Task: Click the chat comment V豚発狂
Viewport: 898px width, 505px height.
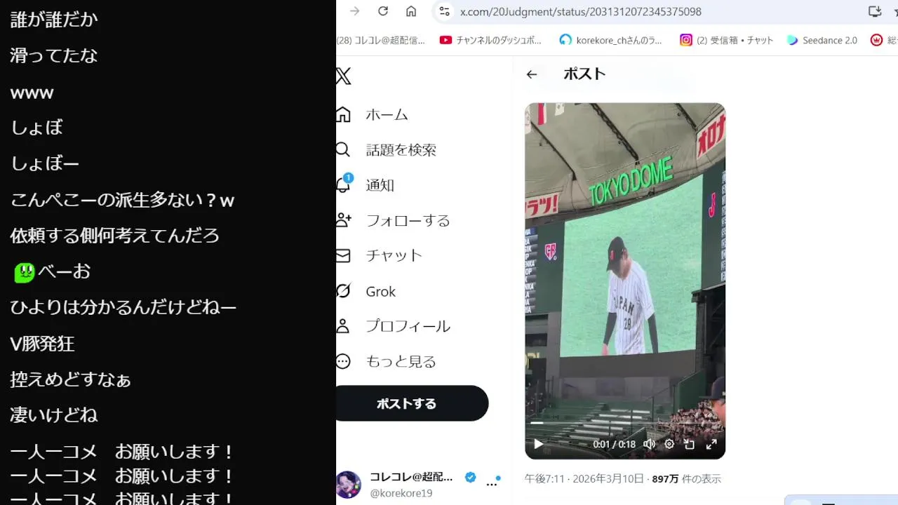Action: pyautogui.click(x=42, y=344)
